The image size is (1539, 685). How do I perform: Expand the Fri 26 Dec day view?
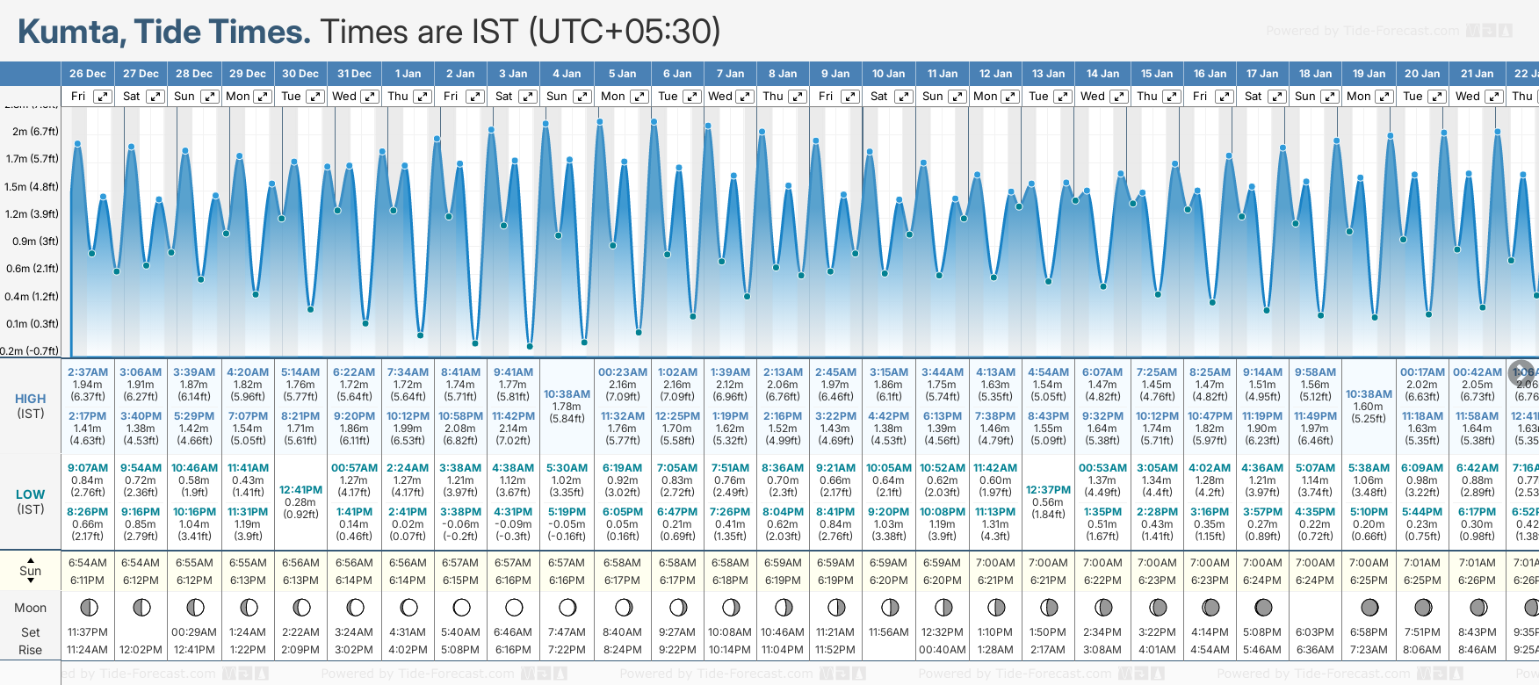click(103, 97)
